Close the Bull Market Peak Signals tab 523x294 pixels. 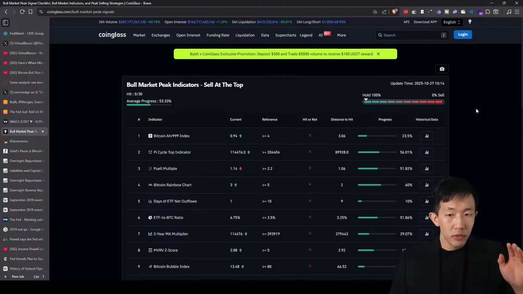pos(43,132)
